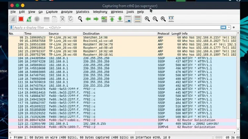Toggle packet list colorization

(138, 19)
